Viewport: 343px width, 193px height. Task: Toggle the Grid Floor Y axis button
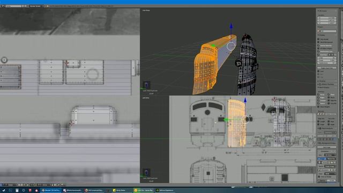(x=332, y=55)
